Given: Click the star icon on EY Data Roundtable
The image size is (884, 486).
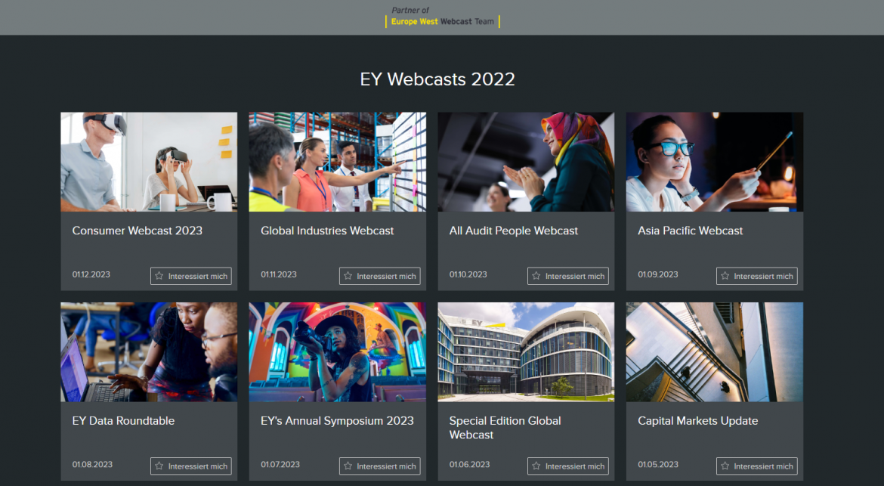Looking at the screenshot, I should [159, 466].
